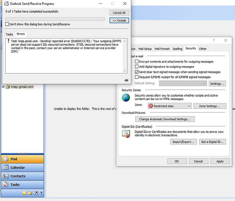The height and width of the screenshot is (201, 235).
Task: Click the Send/Receive progress bar
Action: [55, 19]
